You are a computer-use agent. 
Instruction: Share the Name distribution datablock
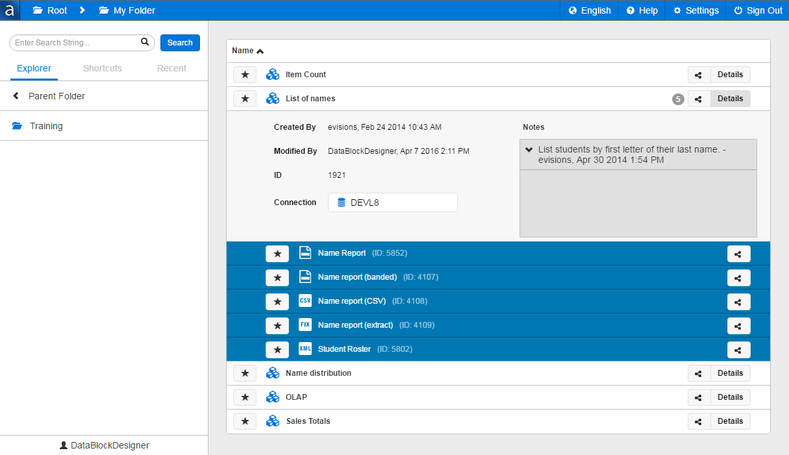tap(699, 373)
